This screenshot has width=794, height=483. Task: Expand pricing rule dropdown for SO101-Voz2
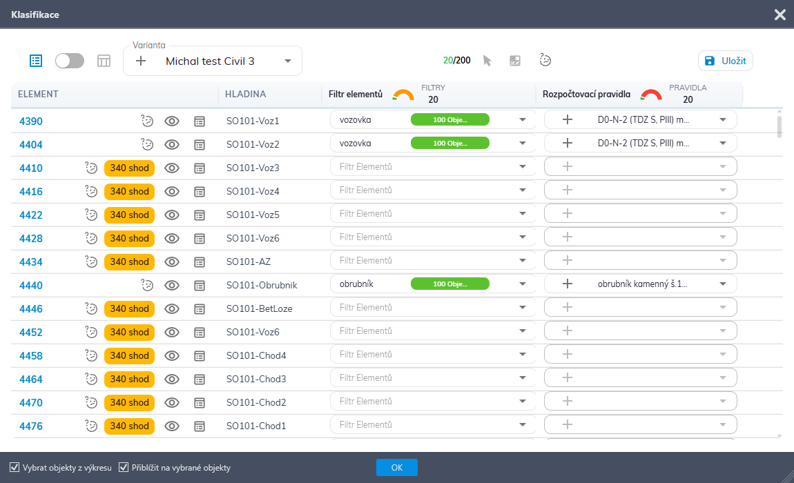722,144
